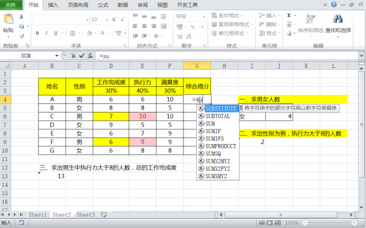This screenshot has height=228, width=366.
Task: Toggle center text alignment
Action: tap(144, 26)
